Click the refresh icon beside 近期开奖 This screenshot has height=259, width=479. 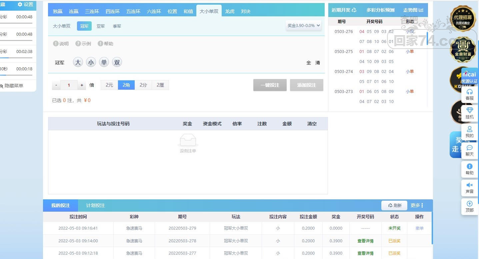tap(354, 10)
